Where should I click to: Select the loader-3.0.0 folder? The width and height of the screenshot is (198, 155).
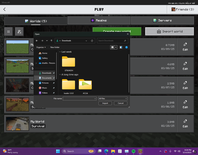click(x=69, y=86)
